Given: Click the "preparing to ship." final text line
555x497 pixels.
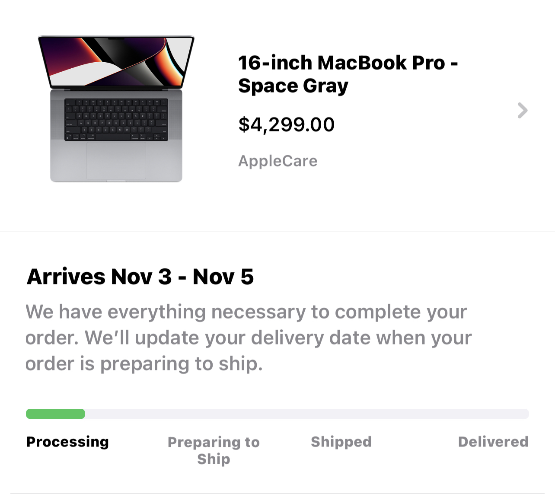Looking at the screenshot, I should (144, 364).
